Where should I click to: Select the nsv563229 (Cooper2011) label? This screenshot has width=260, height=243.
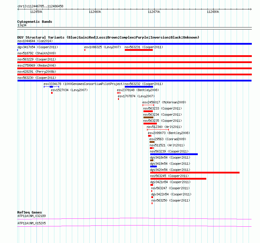[x=37, y=59]
